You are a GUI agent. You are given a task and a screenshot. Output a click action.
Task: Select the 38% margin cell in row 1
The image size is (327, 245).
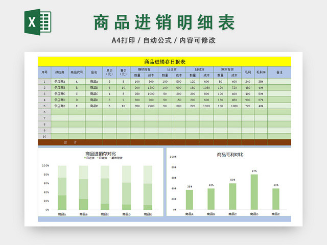click(x=261, y=82)
